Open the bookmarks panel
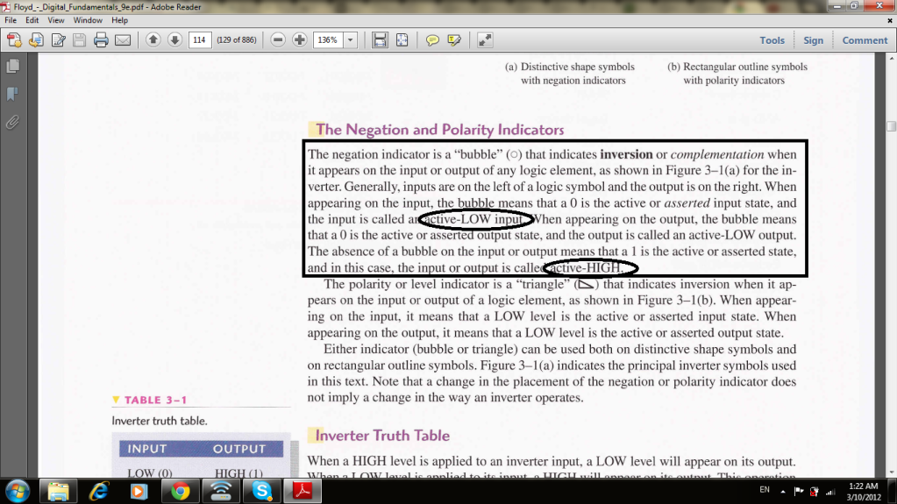 (12, 94)
